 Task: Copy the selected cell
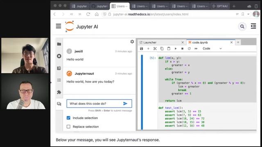(162, 49)
